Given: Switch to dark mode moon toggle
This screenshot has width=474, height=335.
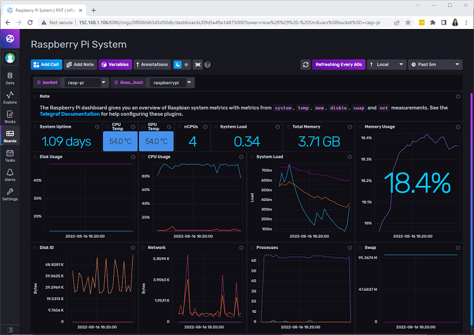Looking at the screenshot, I should (178, 64).
